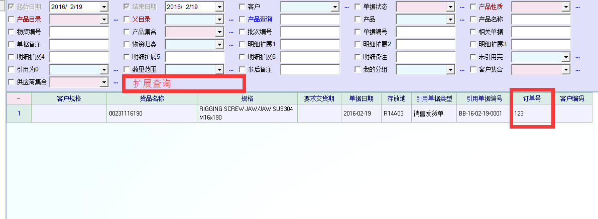Click the 订单号 column header
The image size is (598, 219).
tap(532, 99)
